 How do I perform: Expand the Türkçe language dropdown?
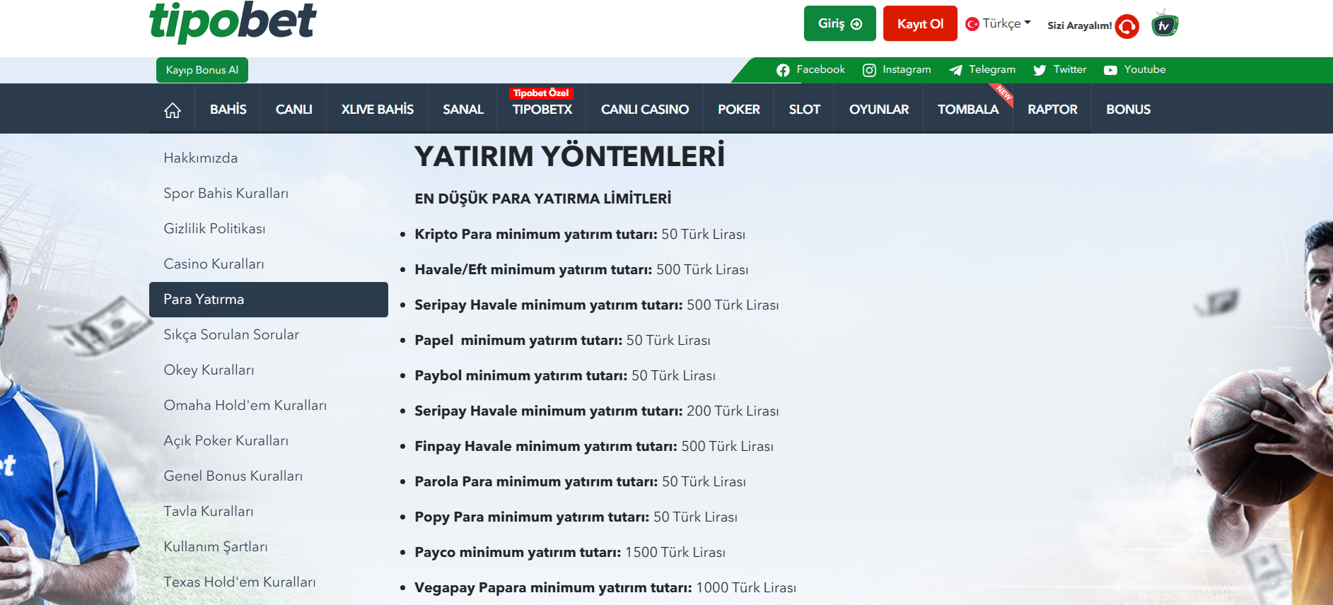(999, 23)
